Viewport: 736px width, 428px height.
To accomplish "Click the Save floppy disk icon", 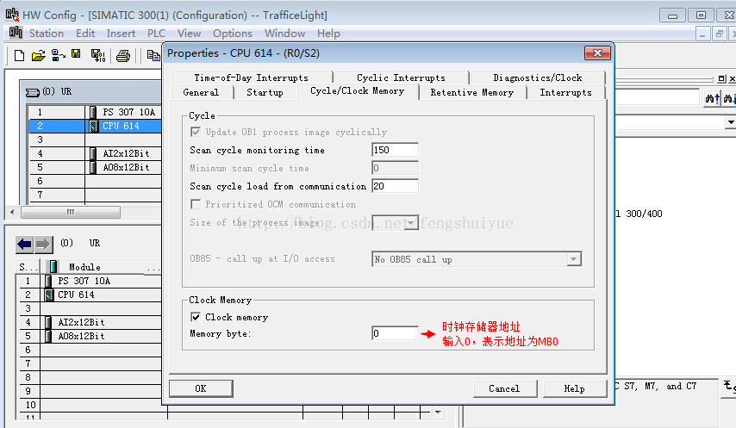I will click(76, 54).
